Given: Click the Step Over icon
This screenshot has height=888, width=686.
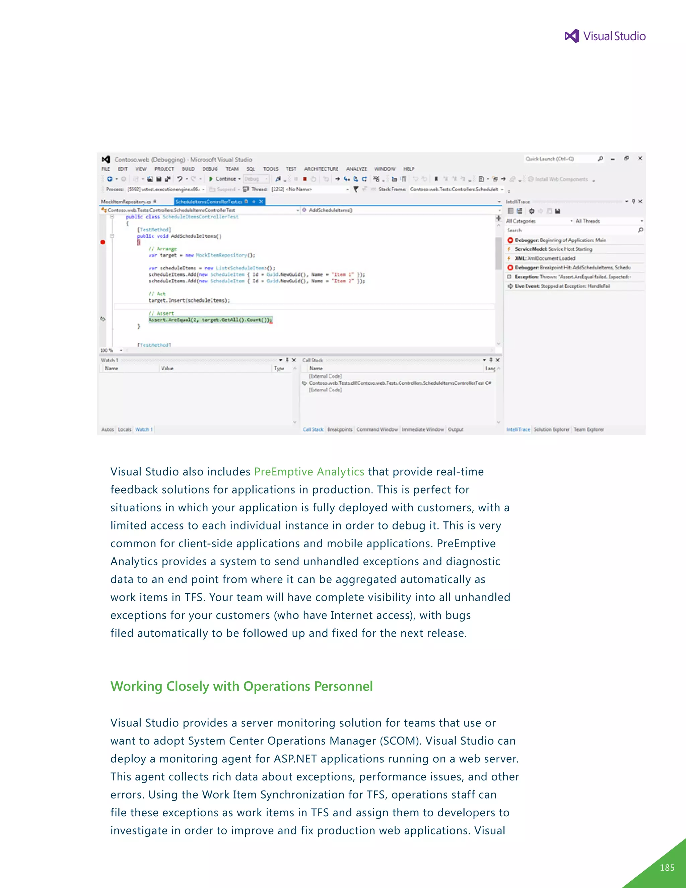Looking at the screenshot, I should click(x=356, y=179).
